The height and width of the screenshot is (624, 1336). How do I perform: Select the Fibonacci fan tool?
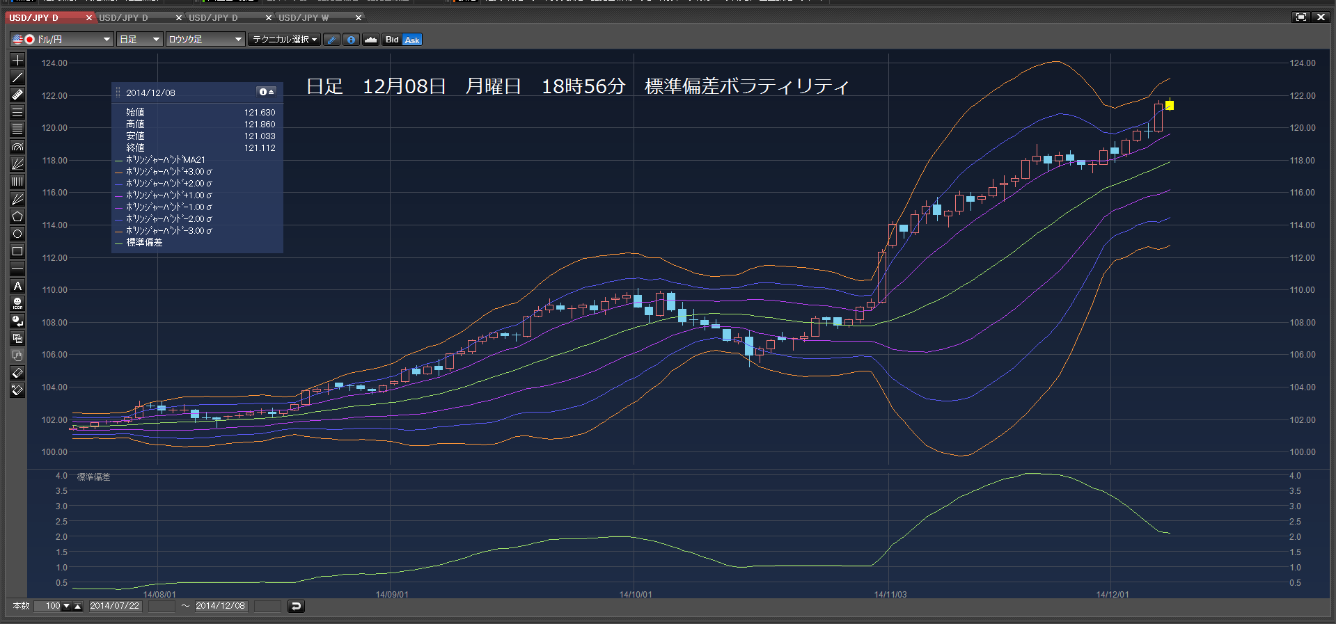pyautogui.click(x=17, y=164)
